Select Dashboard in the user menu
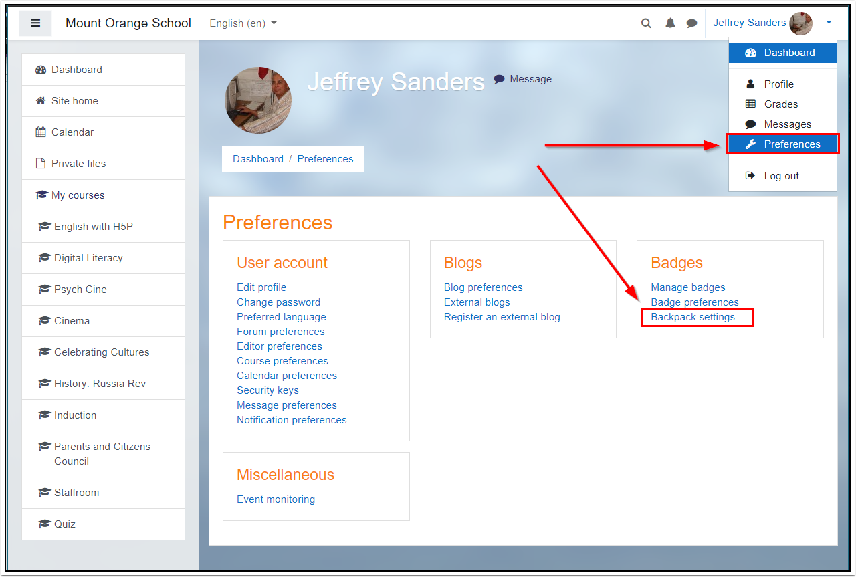The height and width of the screenshot is (577, 856). point(782,53)
